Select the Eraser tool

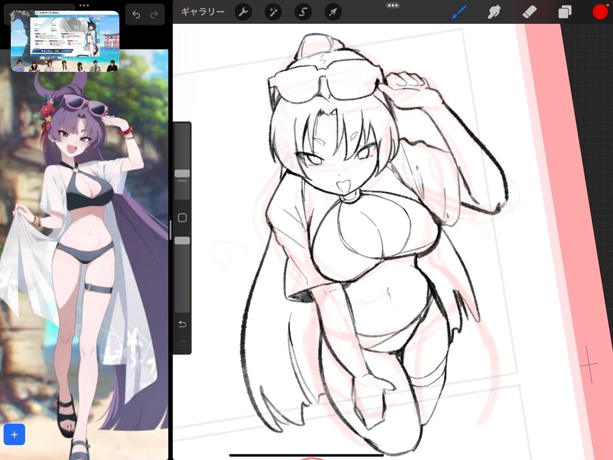point(529,12)
